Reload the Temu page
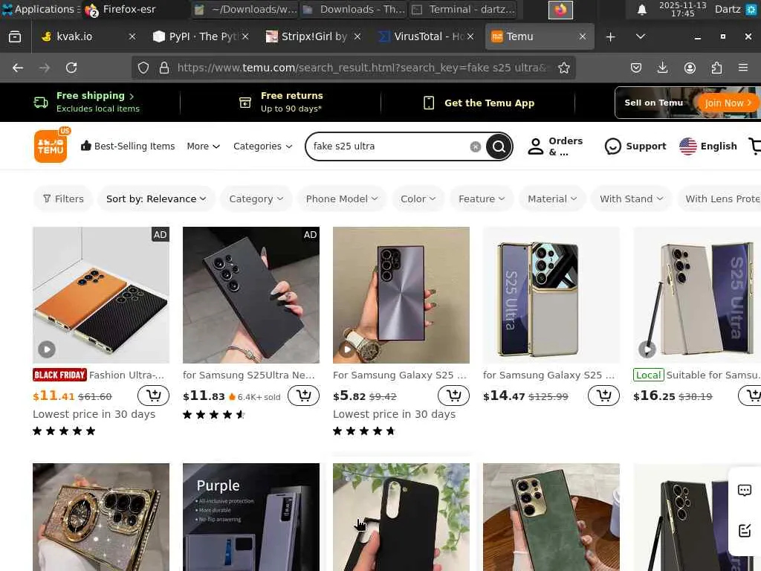The height and width of the screenshot is (571, 761). tap(71, 68)
